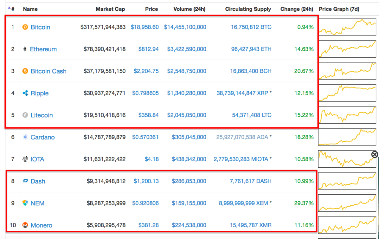379x239 pixels.
Task: Open the Ripple name link
Action: 39,93
